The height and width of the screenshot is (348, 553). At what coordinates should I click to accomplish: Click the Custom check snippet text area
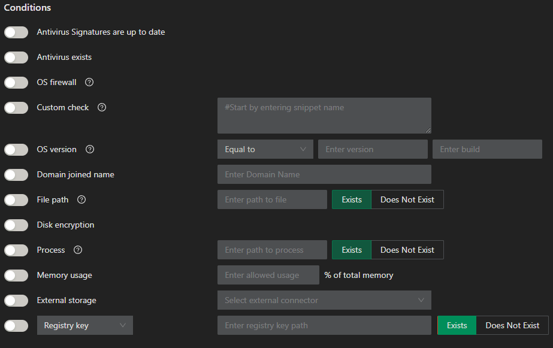324,116
